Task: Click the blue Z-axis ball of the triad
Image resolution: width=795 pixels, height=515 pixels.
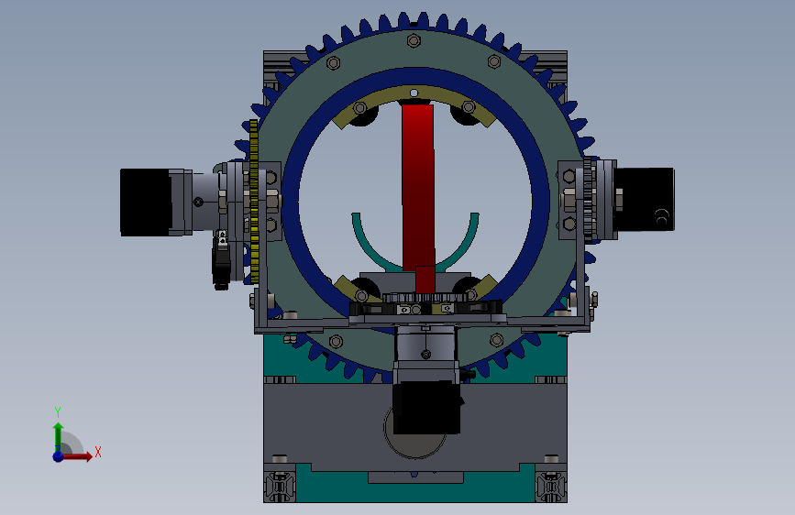Action: point(59,456)
